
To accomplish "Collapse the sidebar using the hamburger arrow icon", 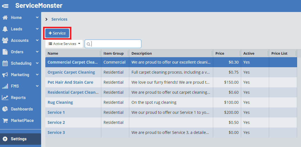I will (5, 6).
